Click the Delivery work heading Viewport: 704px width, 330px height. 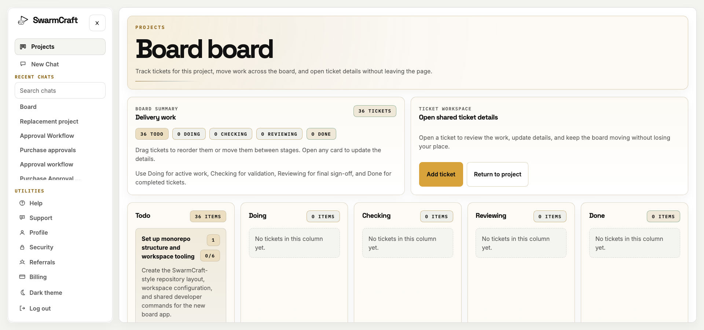point(155,117)
